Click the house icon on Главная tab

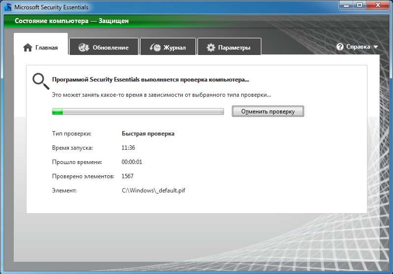click(28, 47)
